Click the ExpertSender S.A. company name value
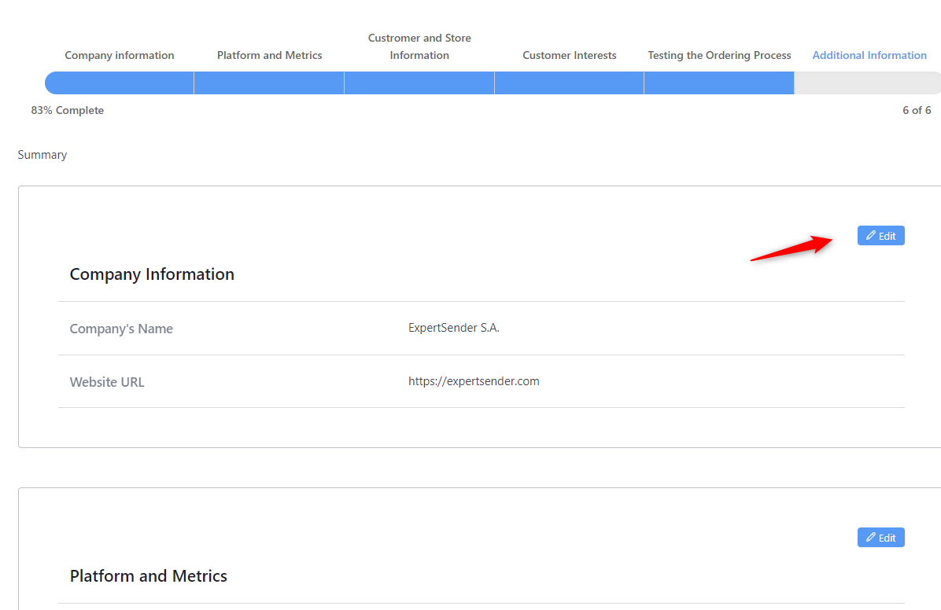This screenshot has height=610, width=941. tap(453, 328)
